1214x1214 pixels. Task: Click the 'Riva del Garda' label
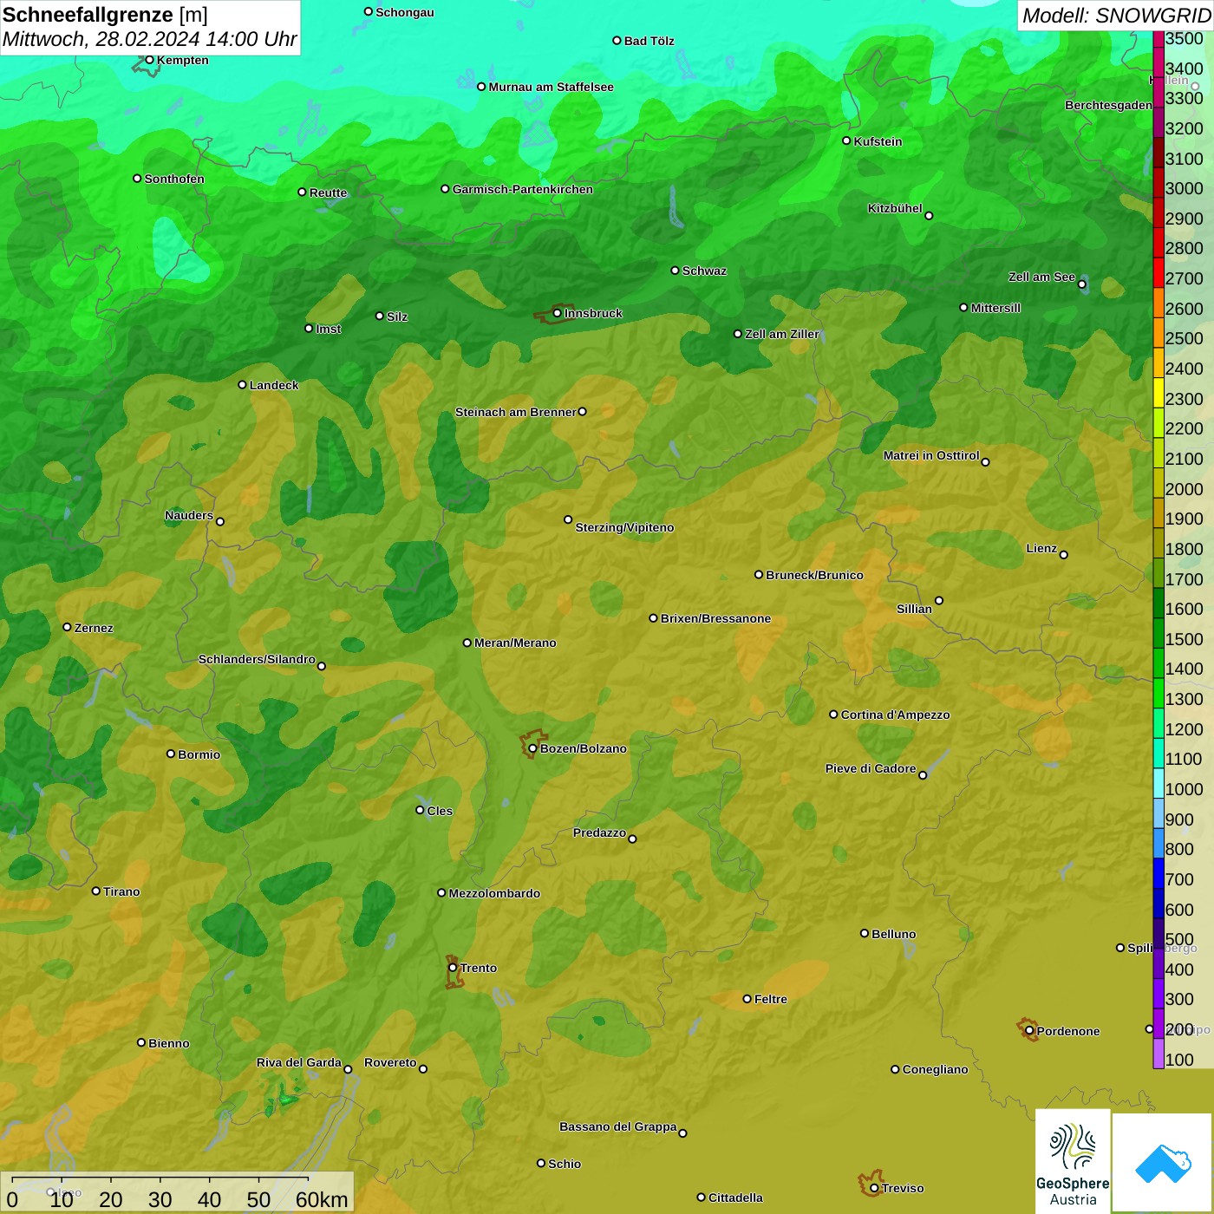click(299, 1062)
